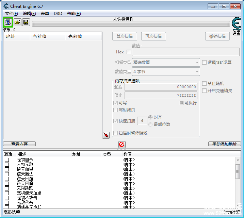Activate the 人物无敌 script checkbox
The width and height of the screenshot is (244, 218).
point(7,165)
